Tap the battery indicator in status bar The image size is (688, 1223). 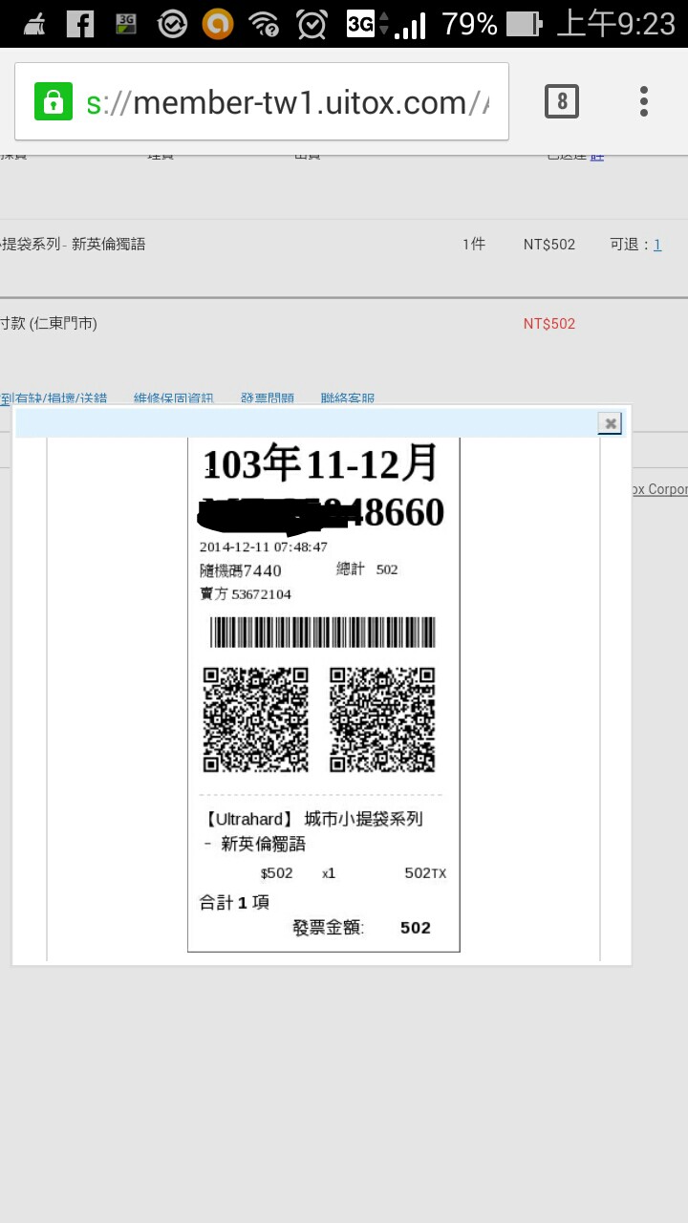tap(524, 24)
